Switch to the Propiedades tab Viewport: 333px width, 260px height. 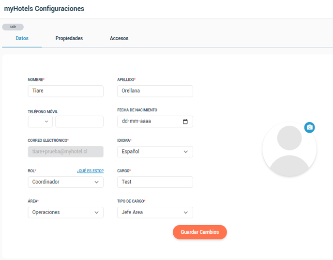click(x=69, y=38)
